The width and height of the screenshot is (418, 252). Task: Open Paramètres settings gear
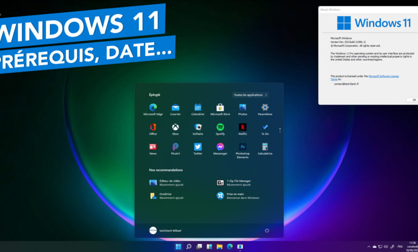coord(265,109)
